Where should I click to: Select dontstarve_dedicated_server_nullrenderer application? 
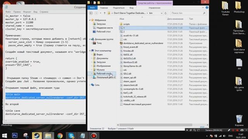coord(143,43)
